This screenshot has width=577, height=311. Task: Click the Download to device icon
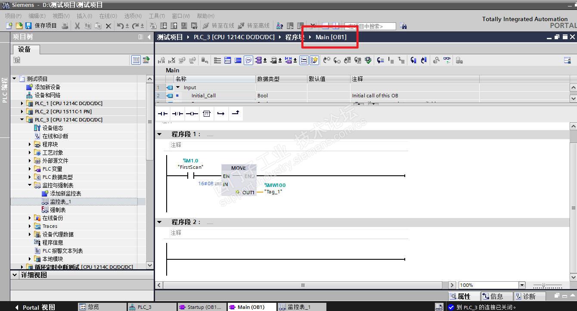(164, 26)
